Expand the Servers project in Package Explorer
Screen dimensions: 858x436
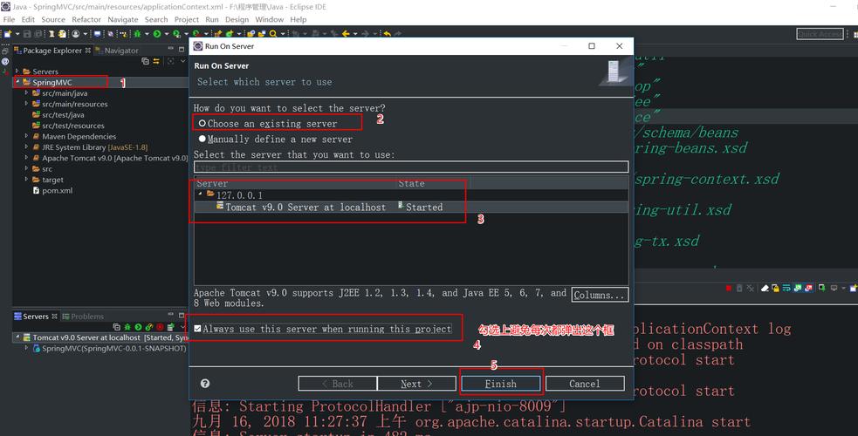coord(17,71)
